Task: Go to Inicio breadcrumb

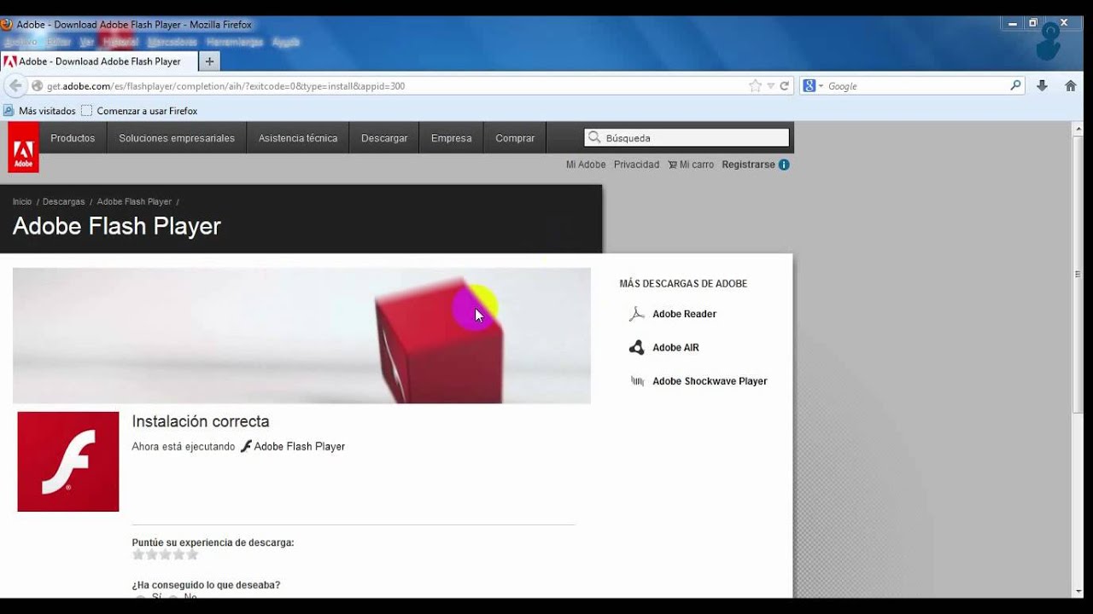Action: (22, 202)
